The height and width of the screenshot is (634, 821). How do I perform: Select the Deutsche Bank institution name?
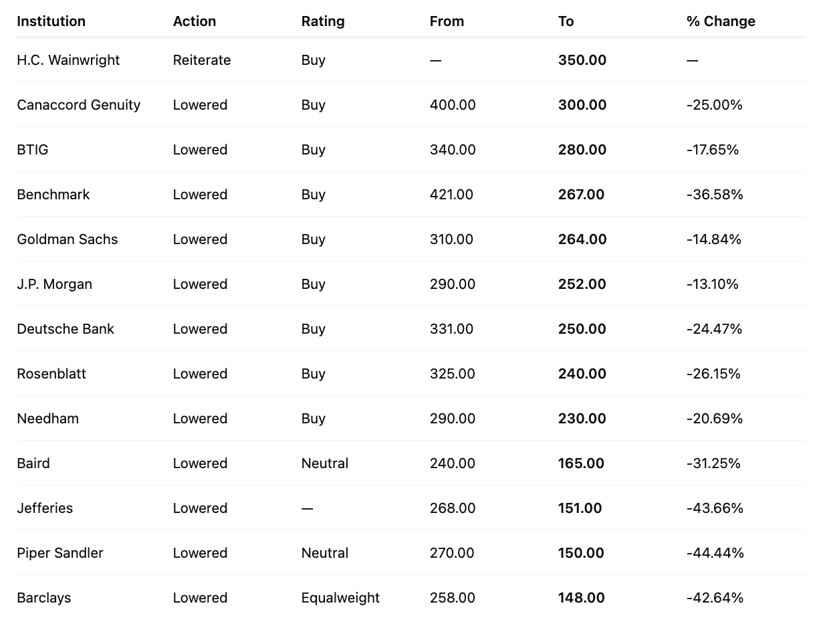coord(66,329)
